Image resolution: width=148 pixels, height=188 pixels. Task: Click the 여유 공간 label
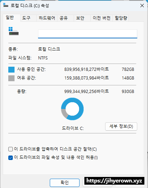[x=27, y=78]
